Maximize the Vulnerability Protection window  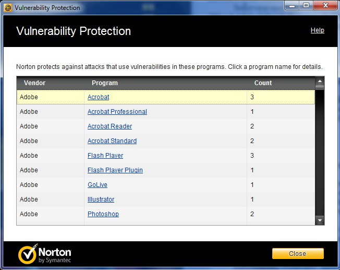306,6
